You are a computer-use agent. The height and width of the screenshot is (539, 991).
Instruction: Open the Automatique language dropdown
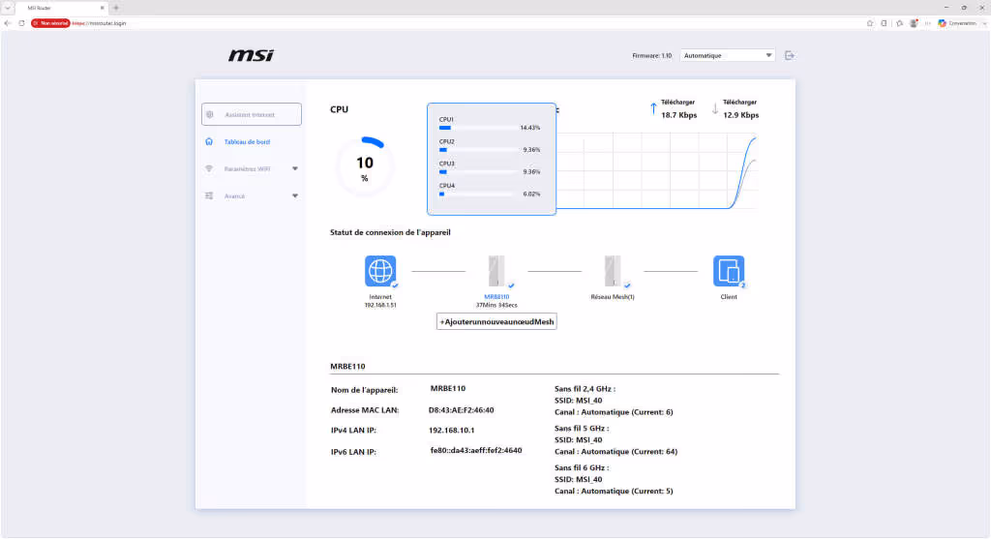(728, 55)
